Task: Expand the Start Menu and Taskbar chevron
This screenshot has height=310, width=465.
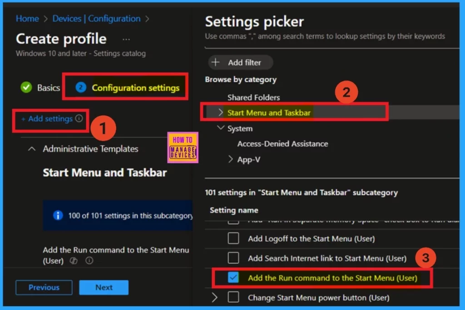Action: coord(220,112)
